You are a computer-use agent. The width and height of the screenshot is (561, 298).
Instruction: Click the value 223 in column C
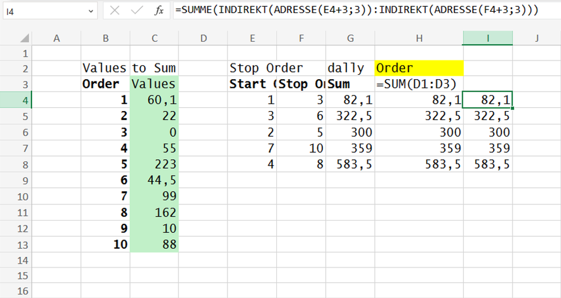(x=154, y=164)
